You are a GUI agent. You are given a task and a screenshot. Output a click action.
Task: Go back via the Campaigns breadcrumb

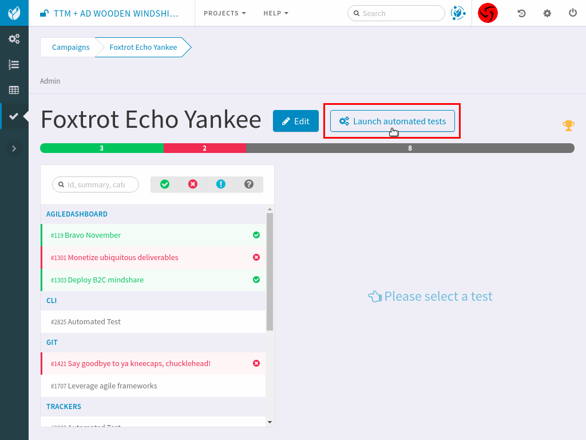70,47
